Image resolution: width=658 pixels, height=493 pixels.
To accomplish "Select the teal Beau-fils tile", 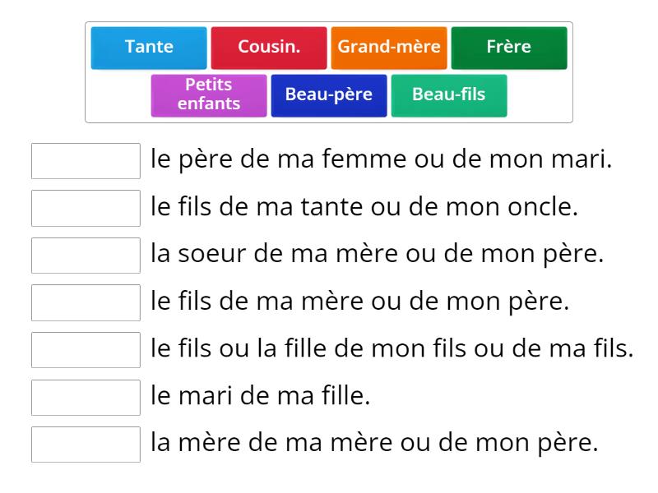I will [449, 94].
